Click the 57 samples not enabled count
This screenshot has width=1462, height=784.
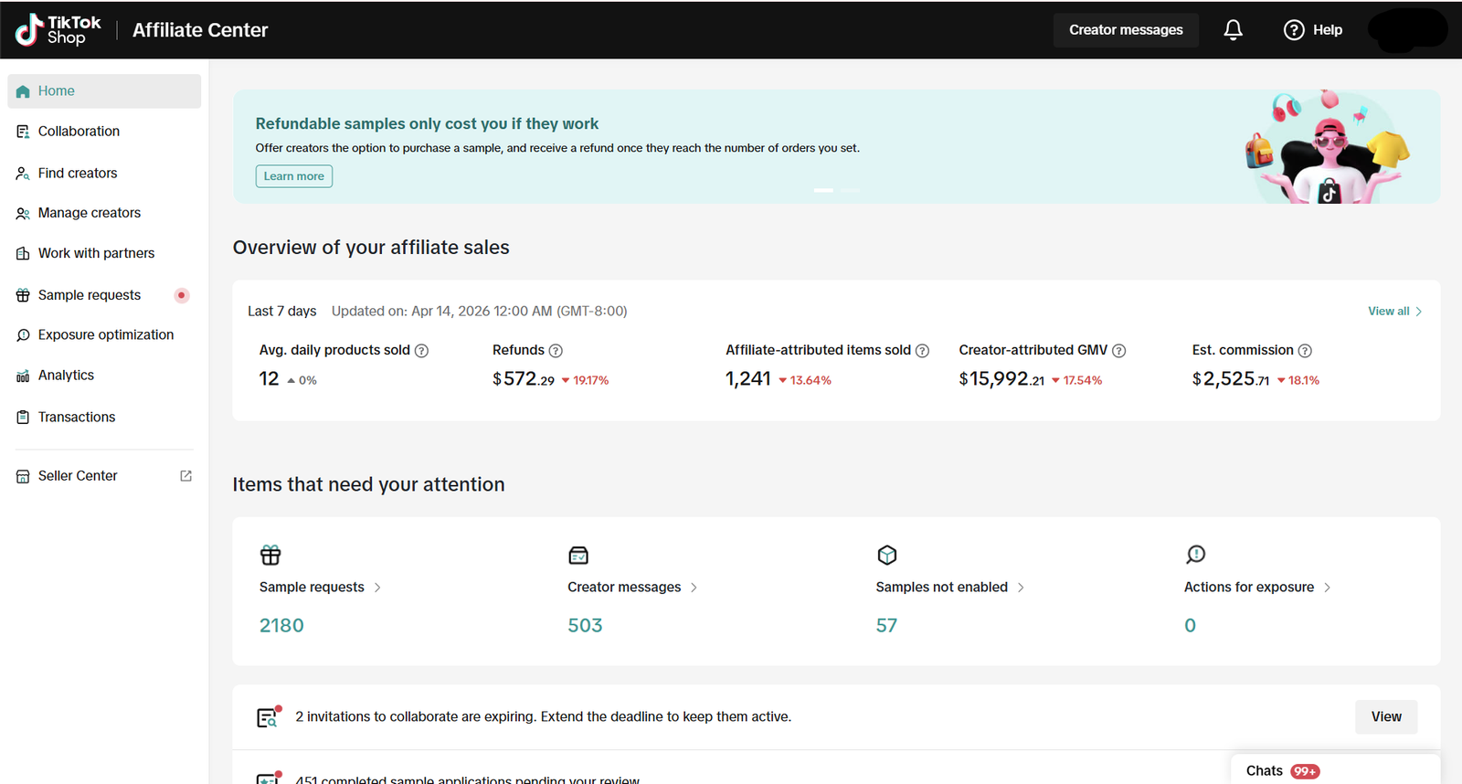click(x=886, y=626)
